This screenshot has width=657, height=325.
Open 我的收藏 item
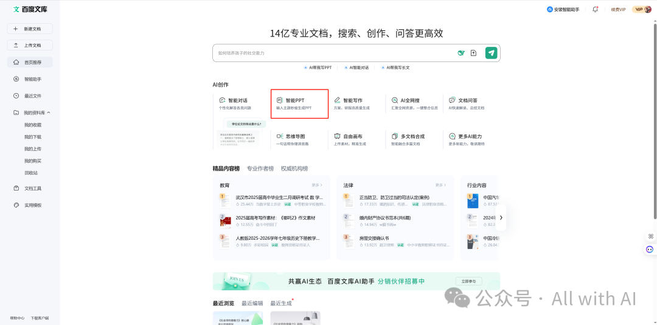point(33,125)
